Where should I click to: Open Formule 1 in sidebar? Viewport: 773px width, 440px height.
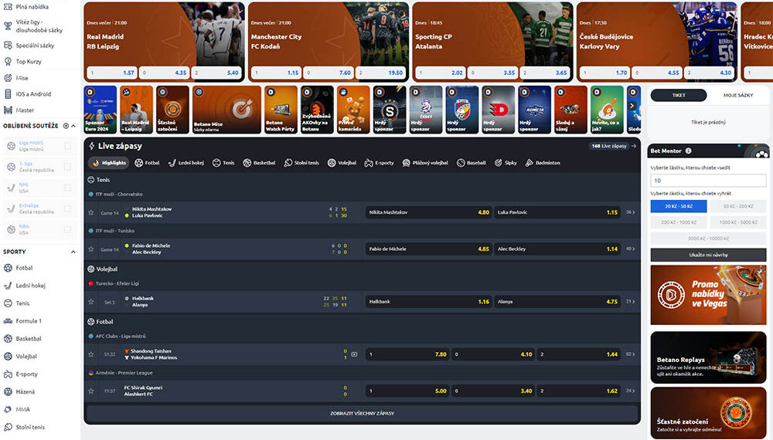(x=29, y=321)
